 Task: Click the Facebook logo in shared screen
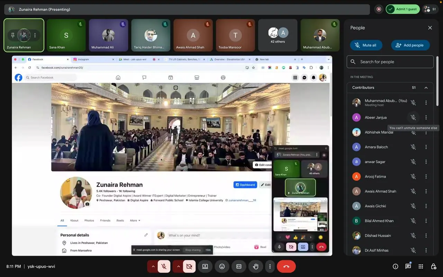18,78
